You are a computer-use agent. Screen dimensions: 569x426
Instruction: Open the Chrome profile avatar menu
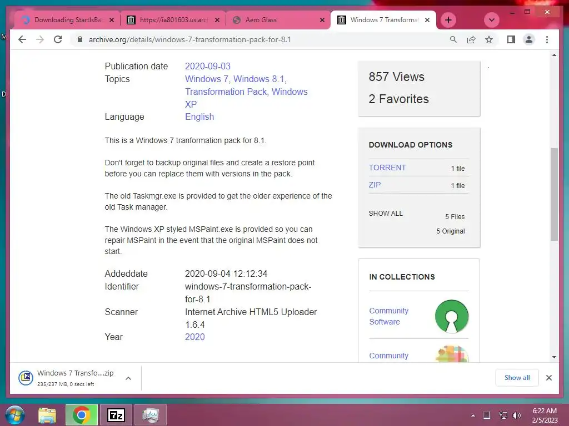(x=529, y=39)
